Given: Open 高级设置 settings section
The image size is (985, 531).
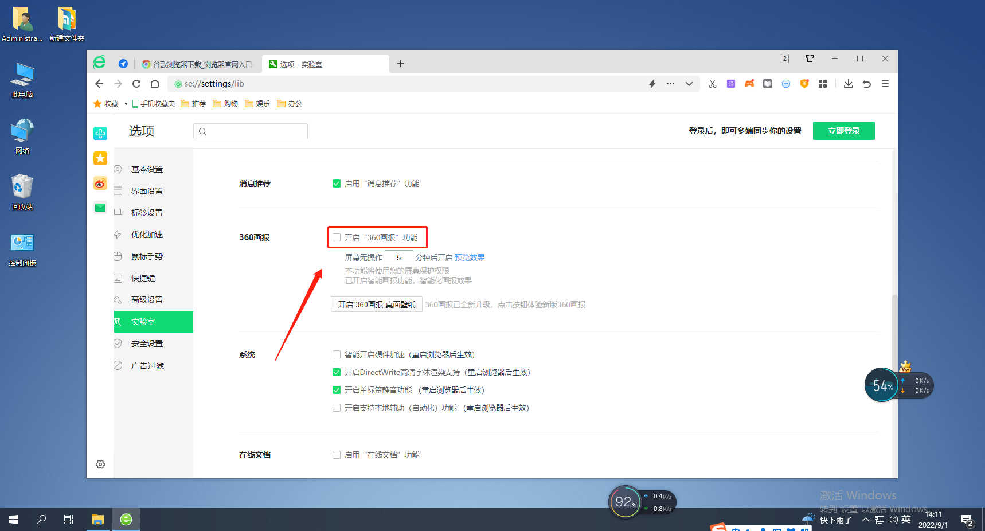Looking at the screenshot, I should point(147,300).
